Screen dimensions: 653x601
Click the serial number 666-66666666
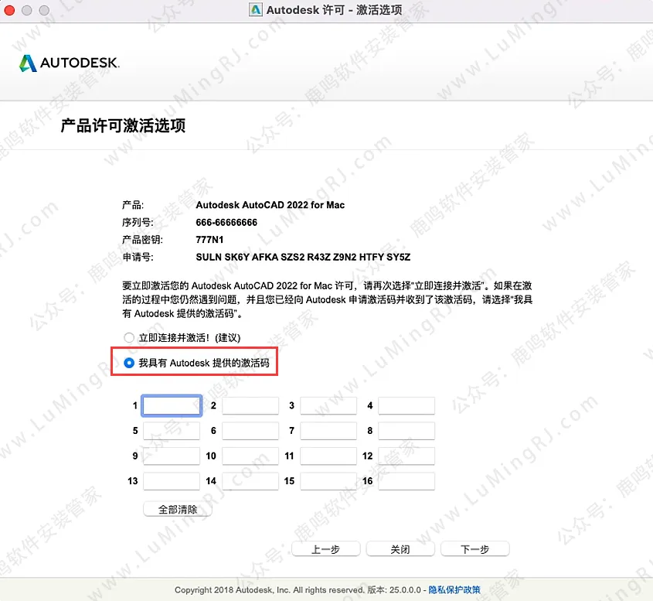click(226, 222)
